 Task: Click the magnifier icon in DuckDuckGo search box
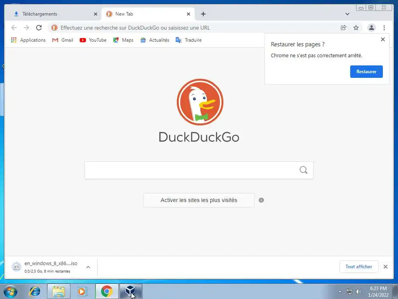pyautogui.click(x=303, y=170)
